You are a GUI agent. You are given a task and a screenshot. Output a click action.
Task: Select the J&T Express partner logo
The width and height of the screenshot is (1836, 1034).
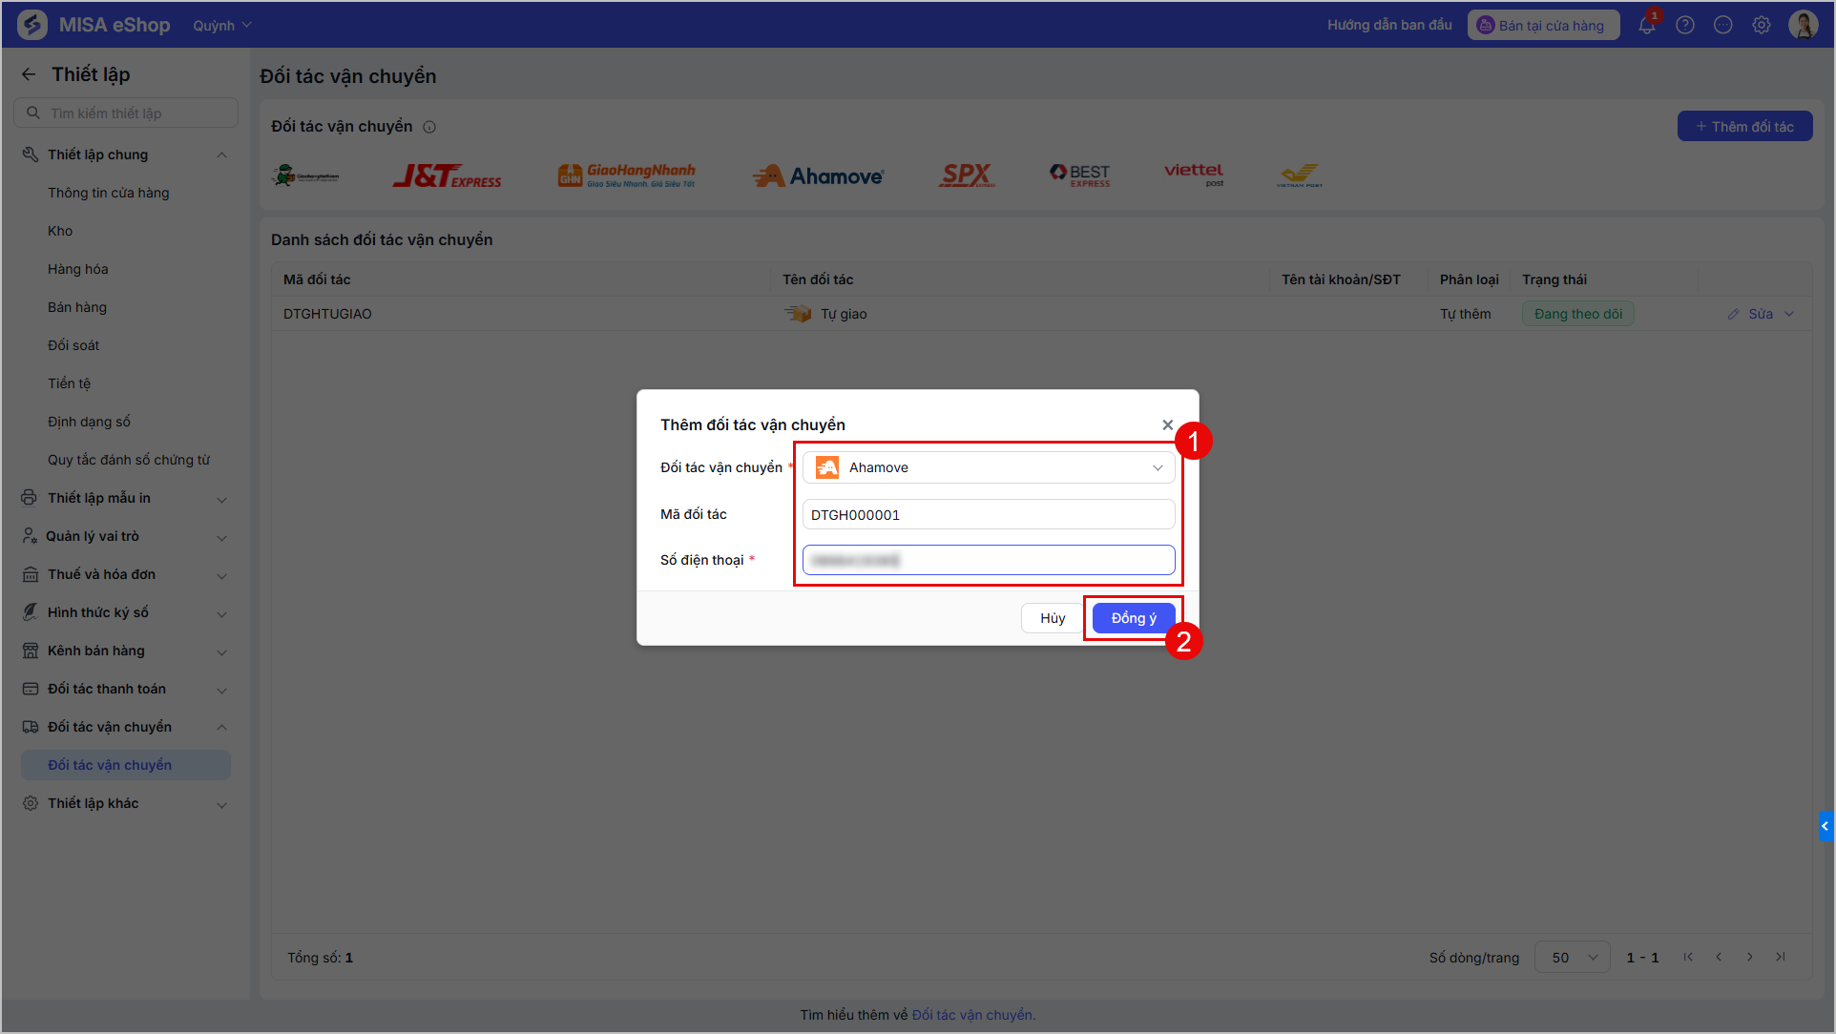[447, 176]
